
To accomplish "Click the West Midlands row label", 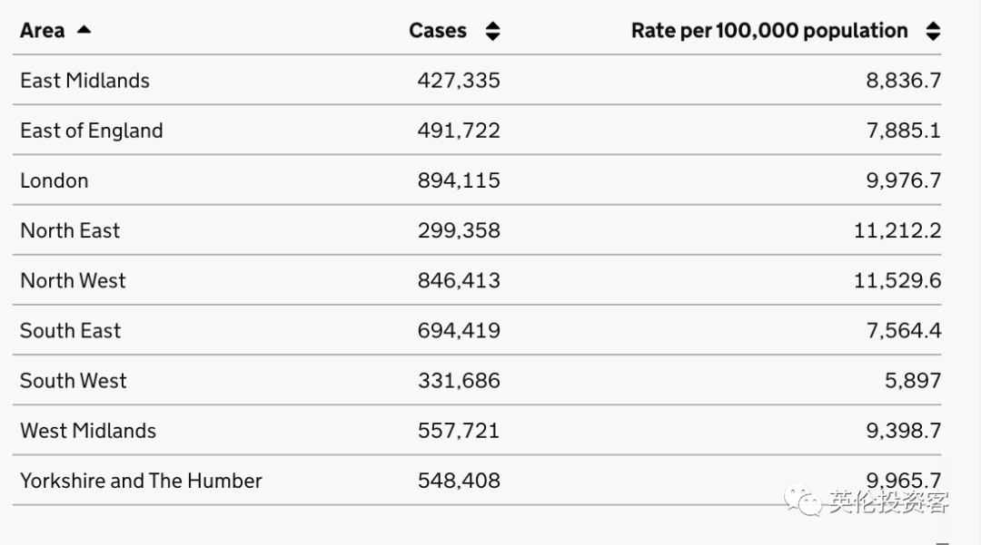I will [88, 431].
